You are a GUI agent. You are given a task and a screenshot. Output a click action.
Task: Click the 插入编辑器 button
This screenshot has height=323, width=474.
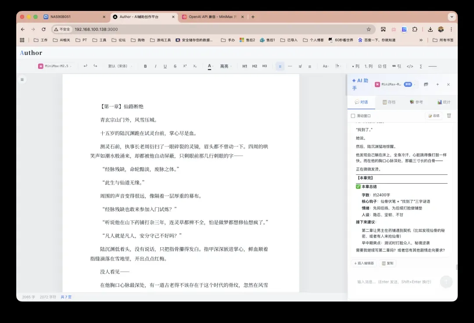pyautogui.click(x=363, y=263)
